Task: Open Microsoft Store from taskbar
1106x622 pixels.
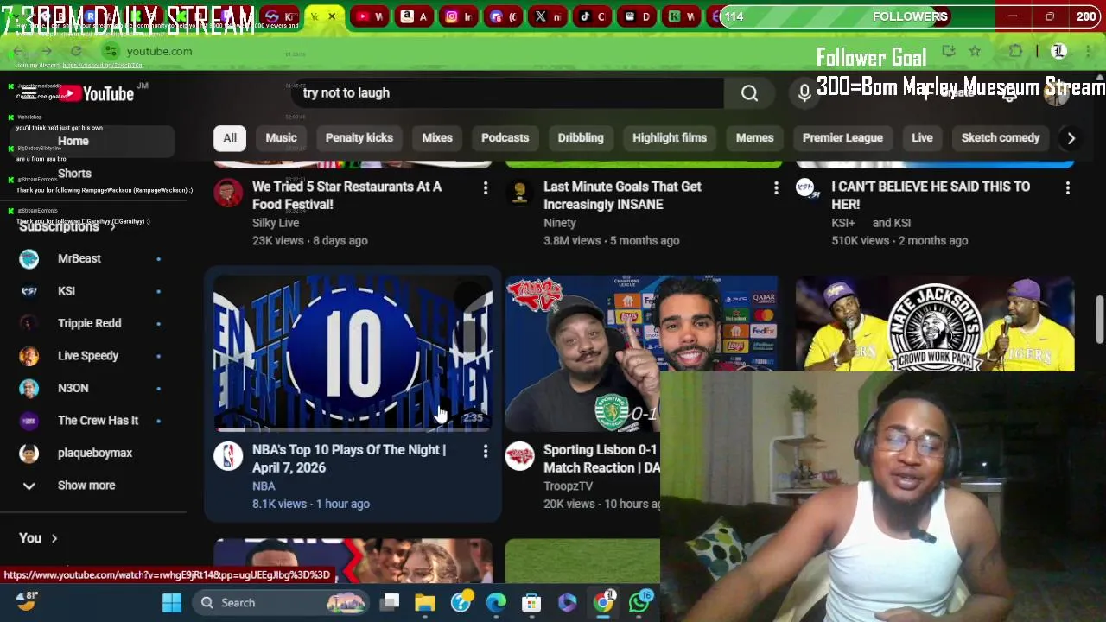Action: click(x=531, y=602)
